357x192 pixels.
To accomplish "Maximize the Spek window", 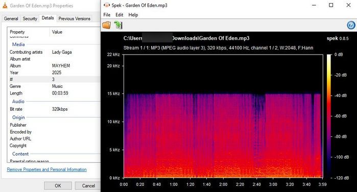I will 331,5.
